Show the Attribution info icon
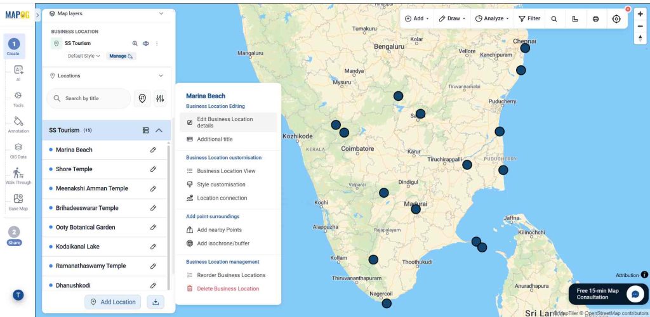The height and width of the screenshot is (317, 650). coord(644,275)
